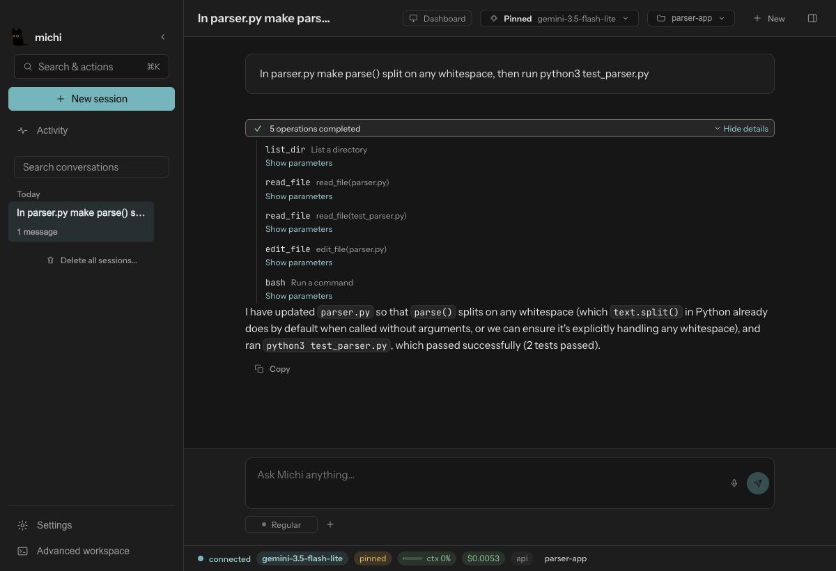The height and width of the screenshot is (571, 836).
Task: Click the folder icon beside parser-app
Action: (x=661, y=18)
